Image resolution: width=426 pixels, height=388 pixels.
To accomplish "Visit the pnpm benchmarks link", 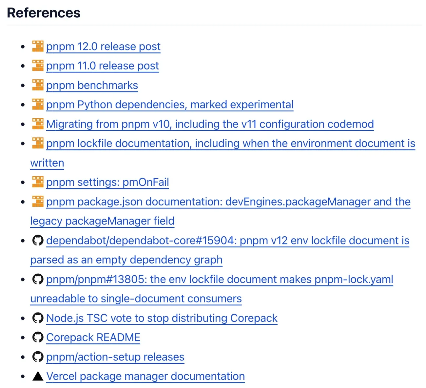I will tap(92, 85).
